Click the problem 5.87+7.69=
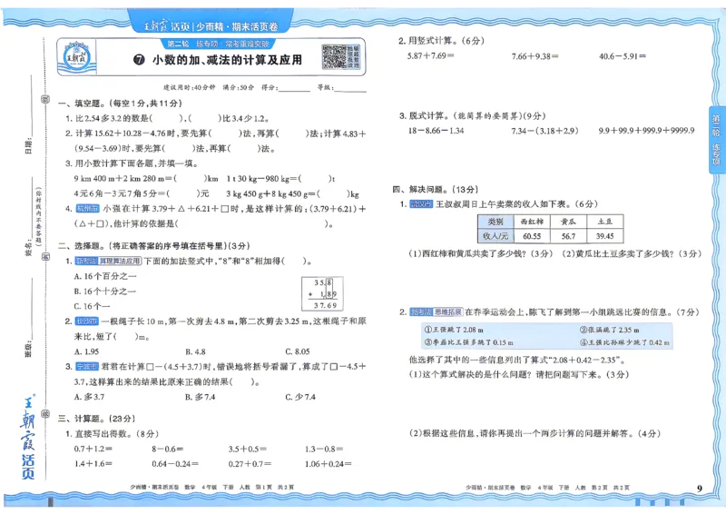 pyautogui.click(x=430, y=55)
